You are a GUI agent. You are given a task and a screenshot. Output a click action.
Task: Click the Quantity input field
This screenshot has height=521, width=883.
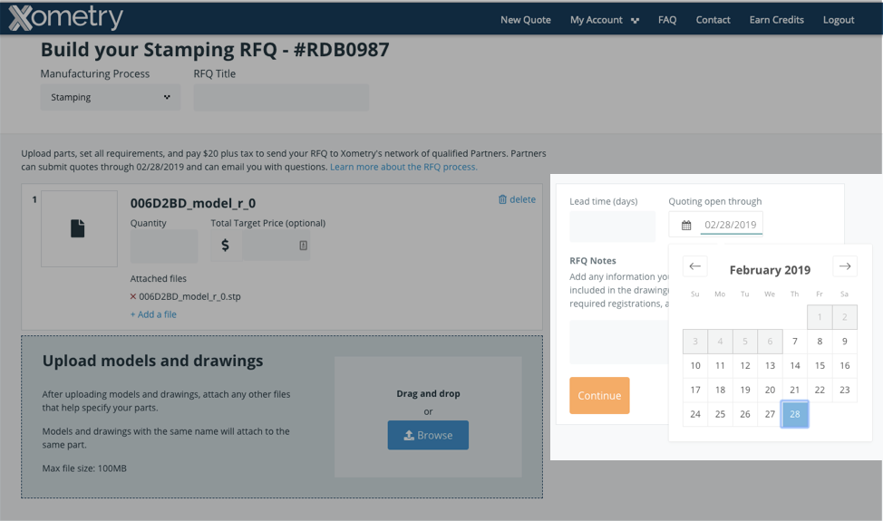[164, 246]
